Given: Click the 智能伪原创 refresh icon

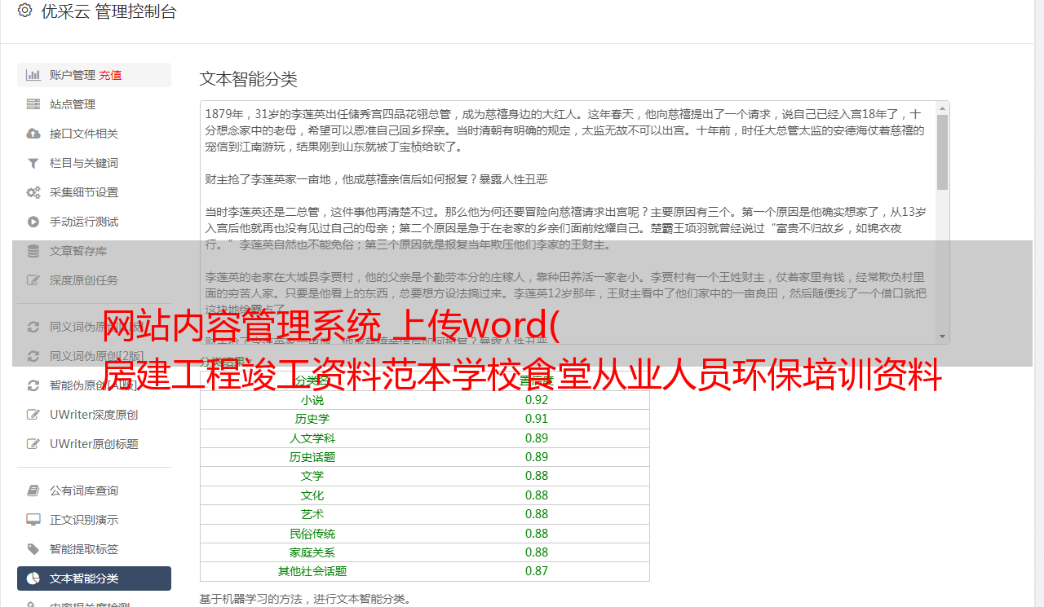Looking at the screenshot, I should point(33,385).
